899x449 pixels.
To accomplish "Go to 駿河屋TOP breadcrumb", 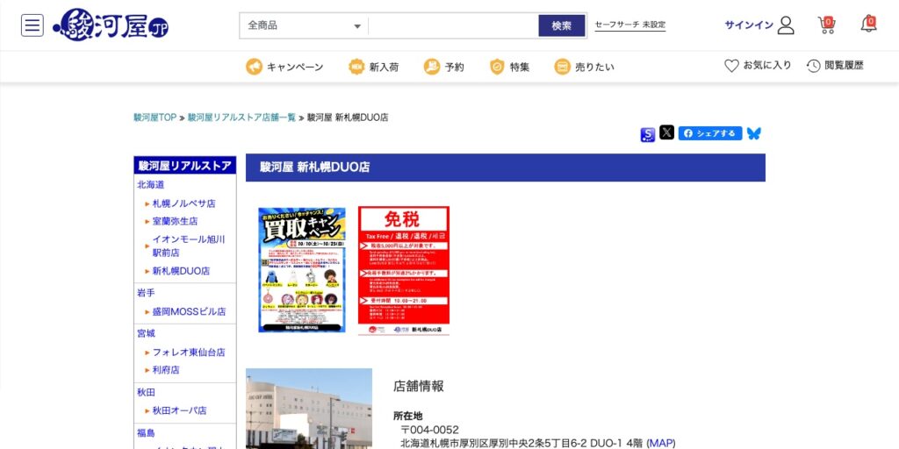I will point(155,118).
